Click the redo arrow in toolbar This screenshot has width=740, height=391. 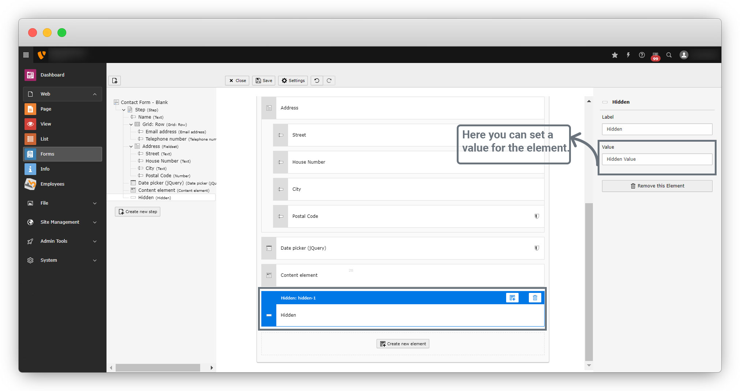click(x=329, y=81)
